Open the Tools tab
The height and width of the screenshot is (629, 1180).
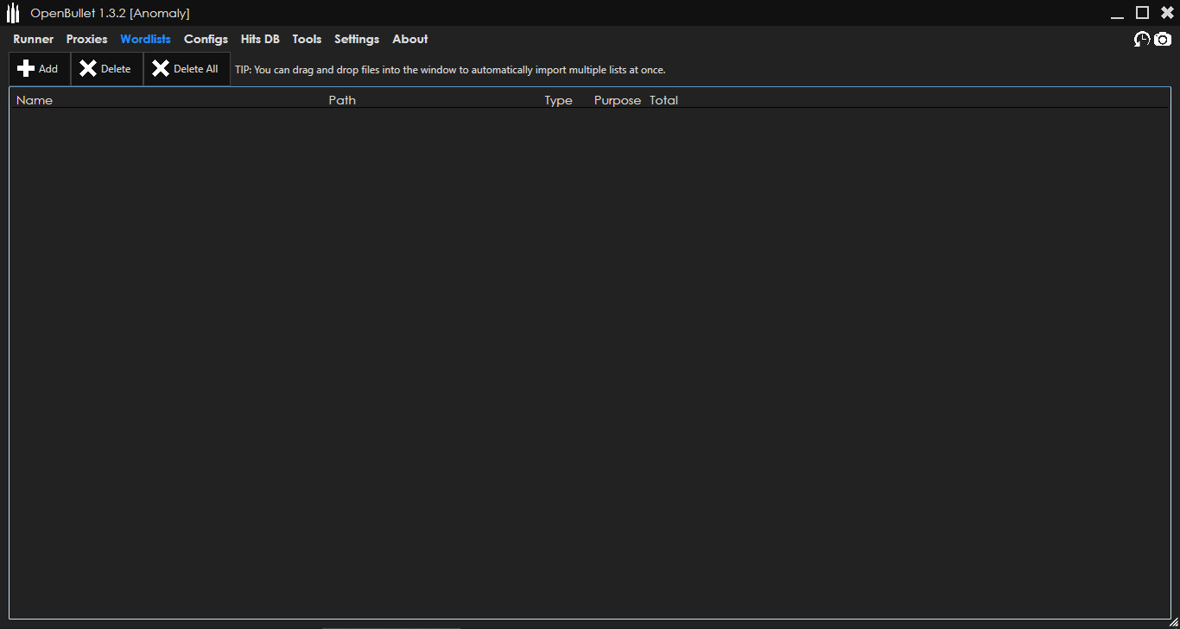click(x=307, y=39)
